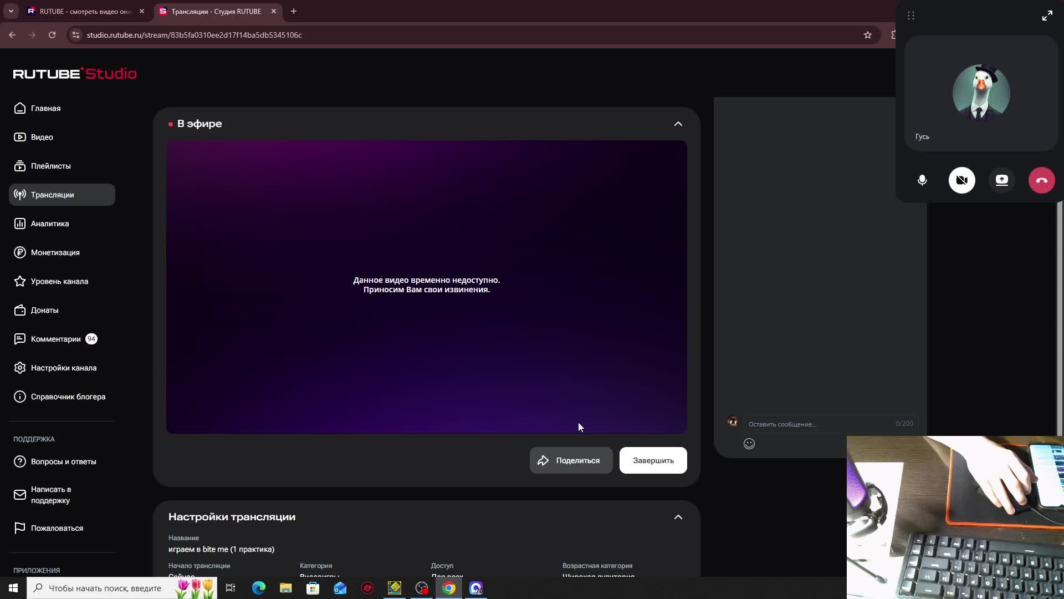Open 'Донаты' wallet item
This screenshot has width=1064, height=599.
click(44, 310)
